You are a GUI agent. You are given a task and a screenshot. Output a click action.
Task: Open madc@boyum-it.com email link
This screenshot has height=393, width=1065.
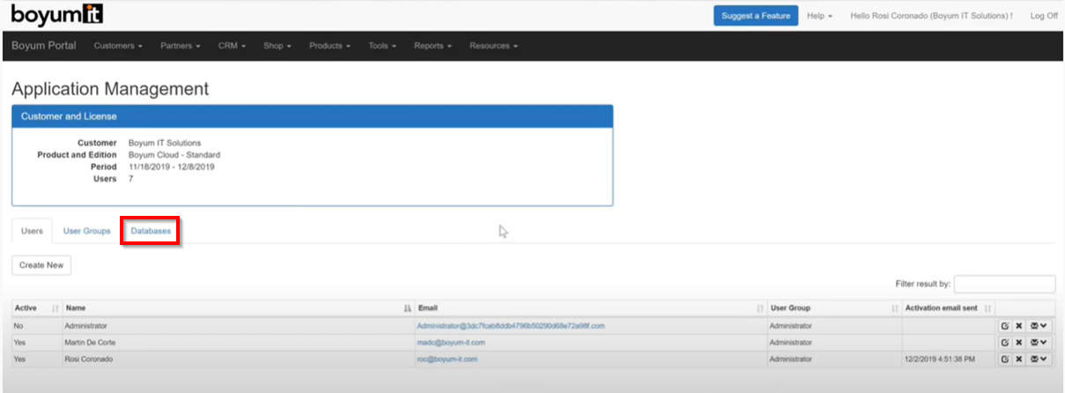coord(451,343)
